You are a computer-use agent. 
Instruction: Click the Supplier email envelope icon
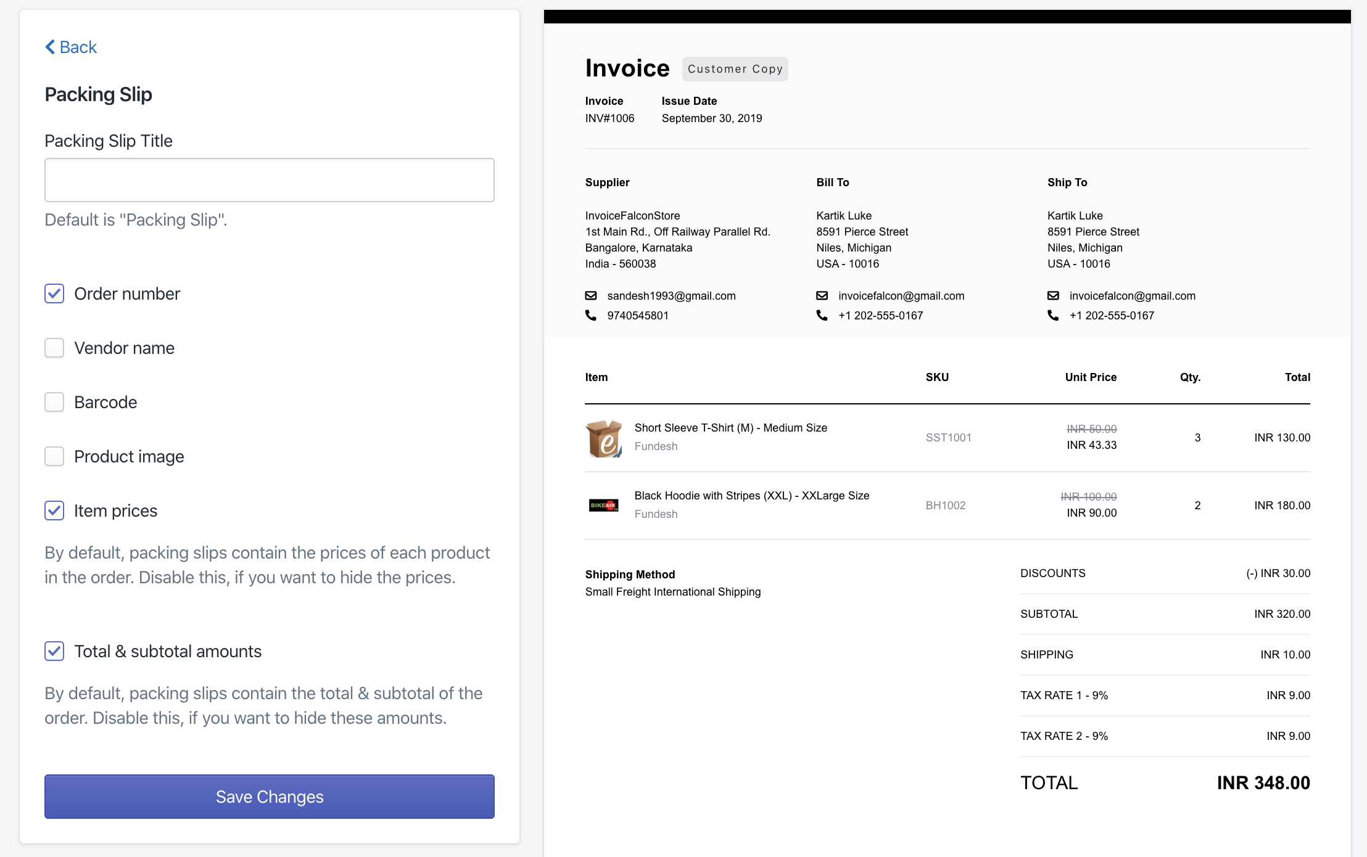pyautogui.click(x=590, y=296)
